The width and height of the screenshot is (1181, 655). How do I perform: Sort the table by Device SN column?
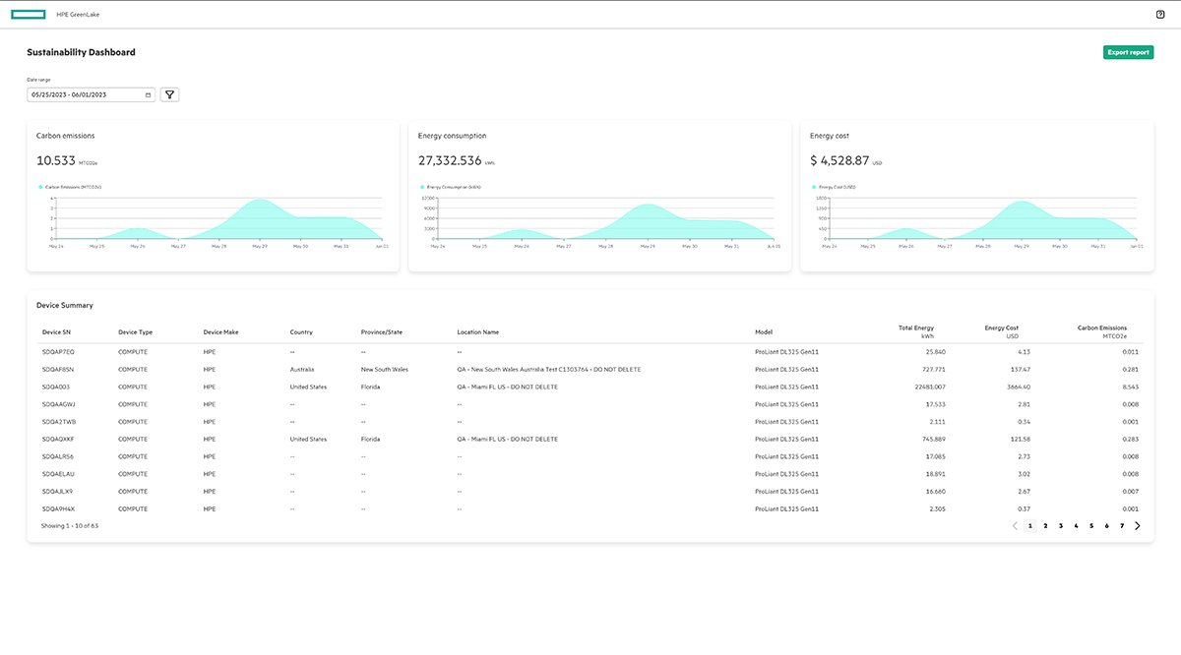coord(55,331)
